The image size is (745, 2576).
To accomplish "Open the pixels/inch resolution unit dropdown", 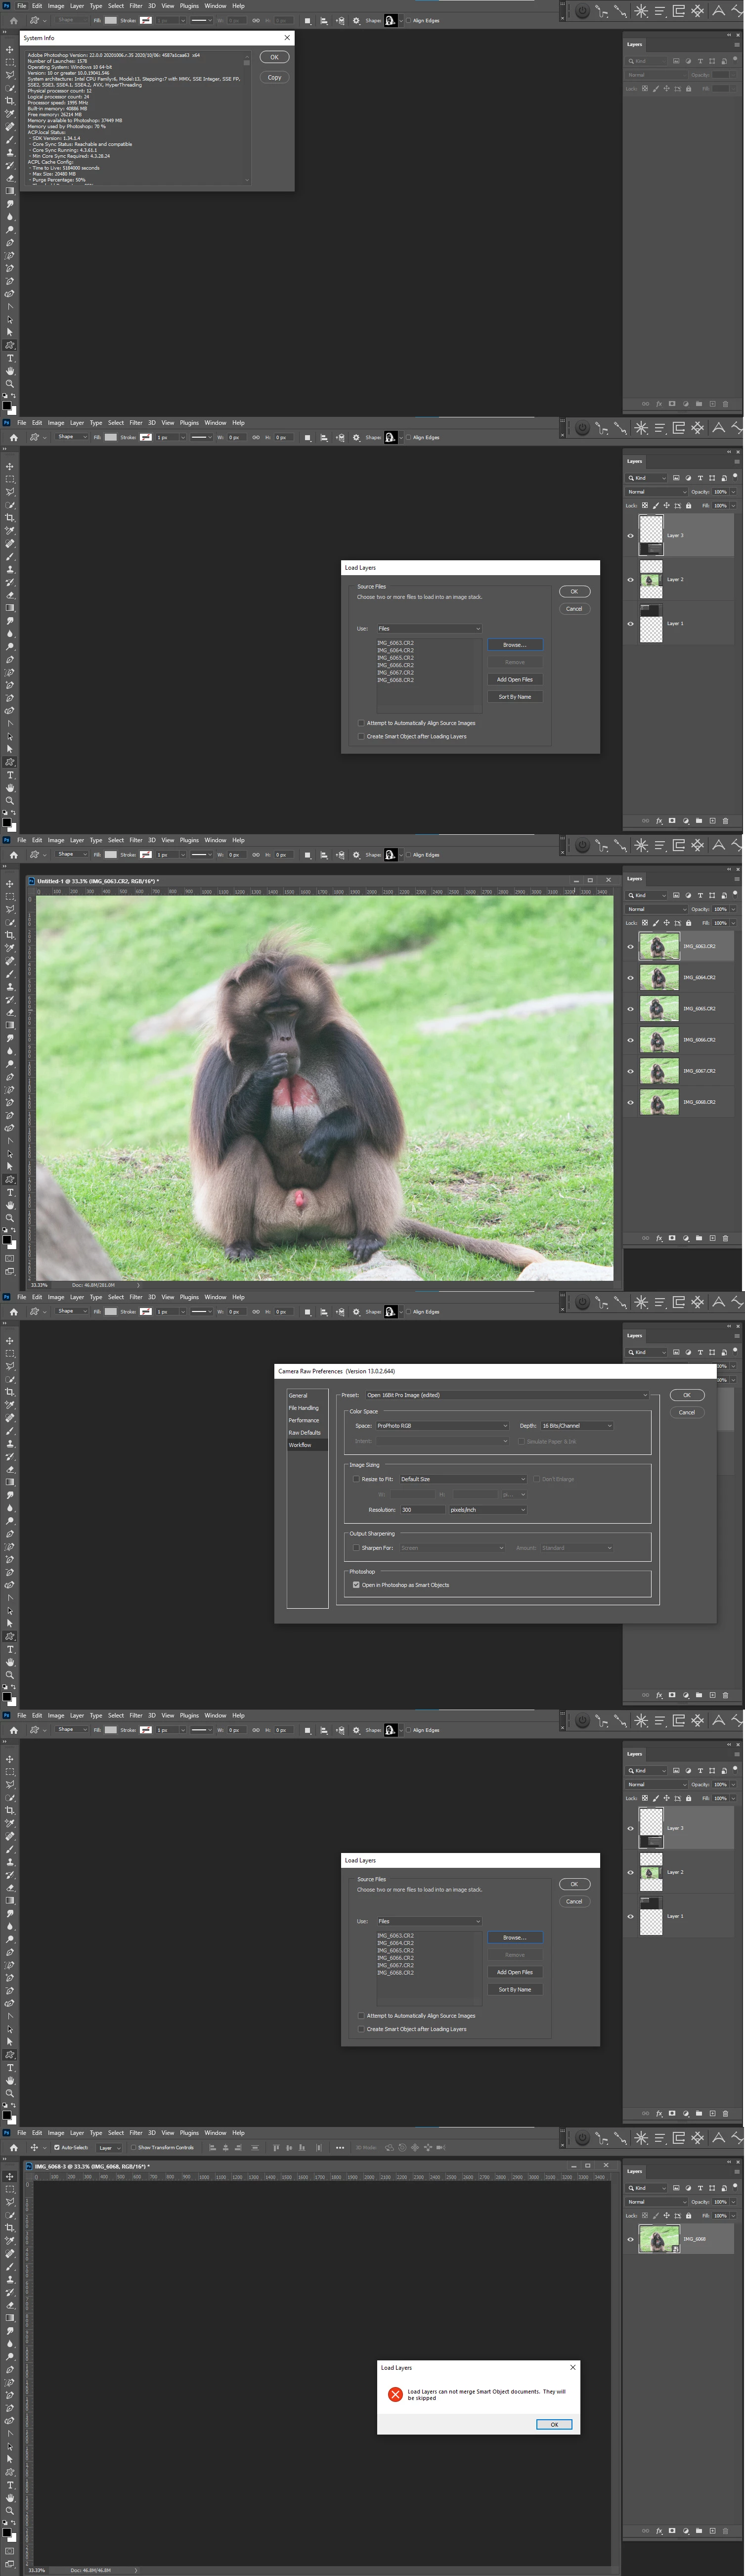I will pos(488,1510).
